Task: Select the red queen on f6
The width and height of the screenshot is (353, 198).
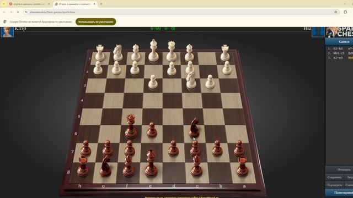Action: click(x=131, y=127)
